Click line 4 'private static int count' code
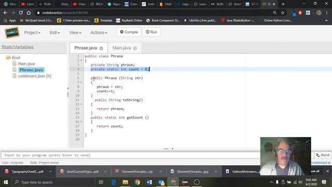 120,69
